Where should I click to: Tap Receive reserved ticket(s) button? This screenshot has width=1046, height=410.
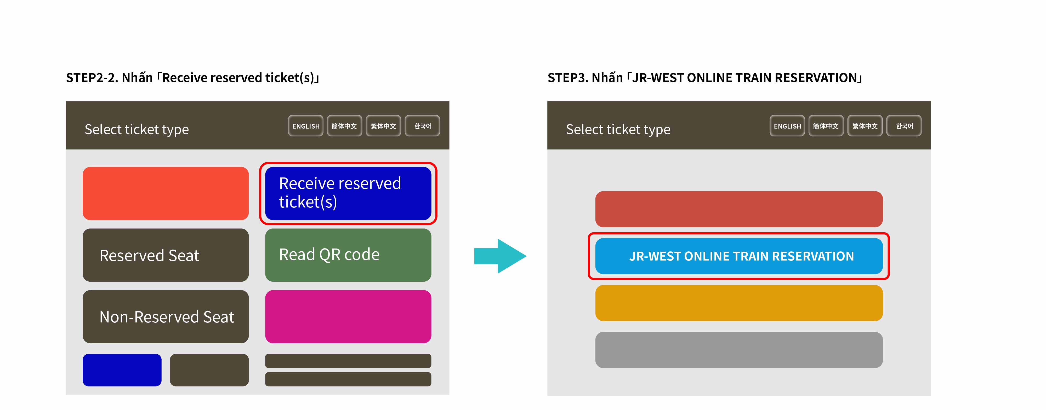coord(348,193)
